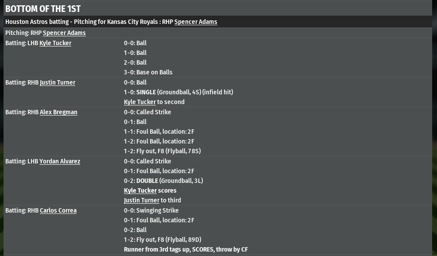Screen dimensions: 437x256
Task: Click the "Houston Astros batting" header text
Action: pyautogui.click(x=37, y=22)
